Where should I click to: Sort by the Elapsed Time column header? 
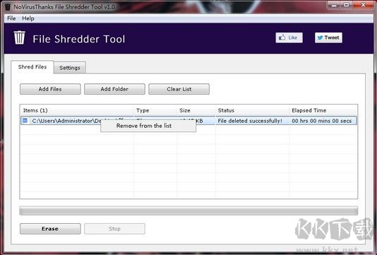tap(323, 110)
